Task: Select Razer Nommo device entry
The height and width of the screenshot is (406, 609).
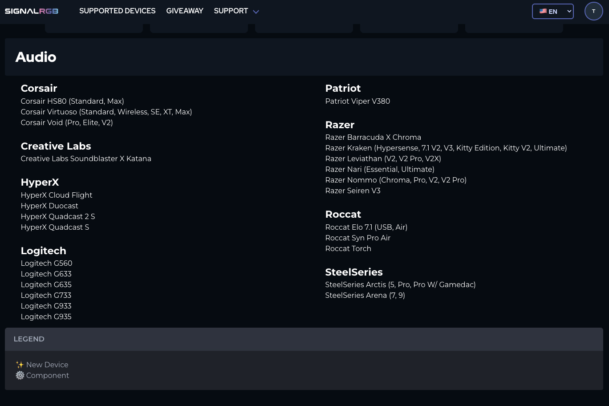Action: [x=396, y=180]
